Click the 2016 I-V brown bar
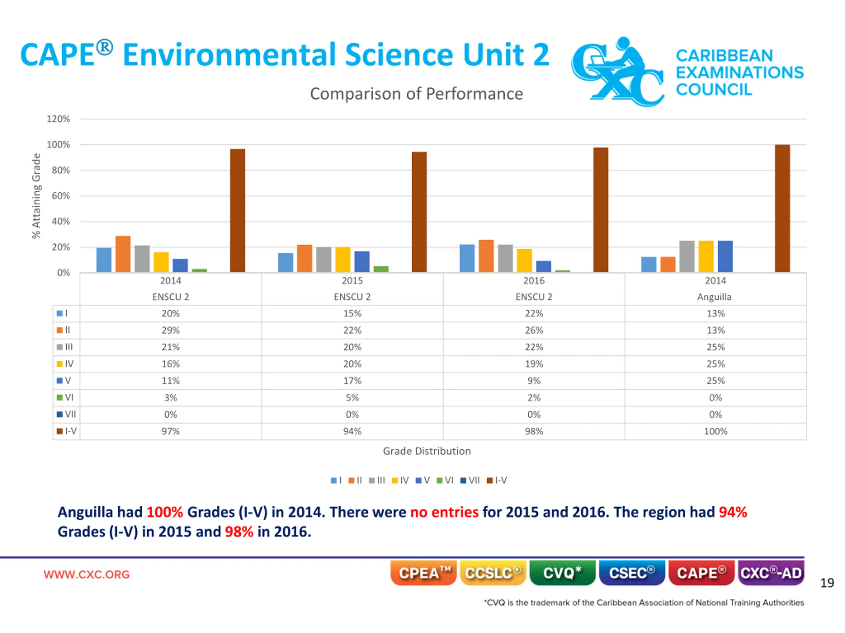The height and width of the screenshot is (633, 845). 600,210
